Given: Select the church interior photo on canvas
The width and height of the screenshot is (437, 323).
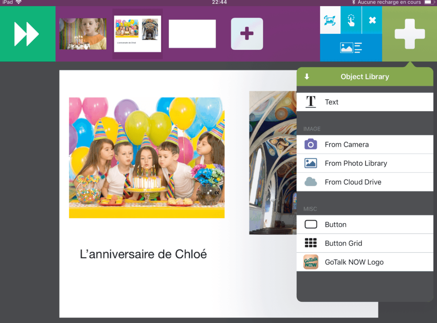Looking at the screenshot, I should point(272,163).
